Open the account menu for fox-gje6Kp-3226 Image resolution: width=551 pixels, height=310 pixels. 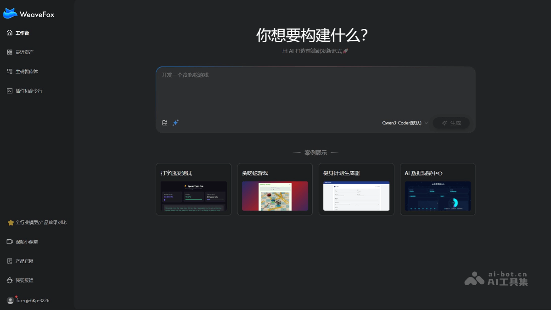pyautogui.click(x=10, y=300)
